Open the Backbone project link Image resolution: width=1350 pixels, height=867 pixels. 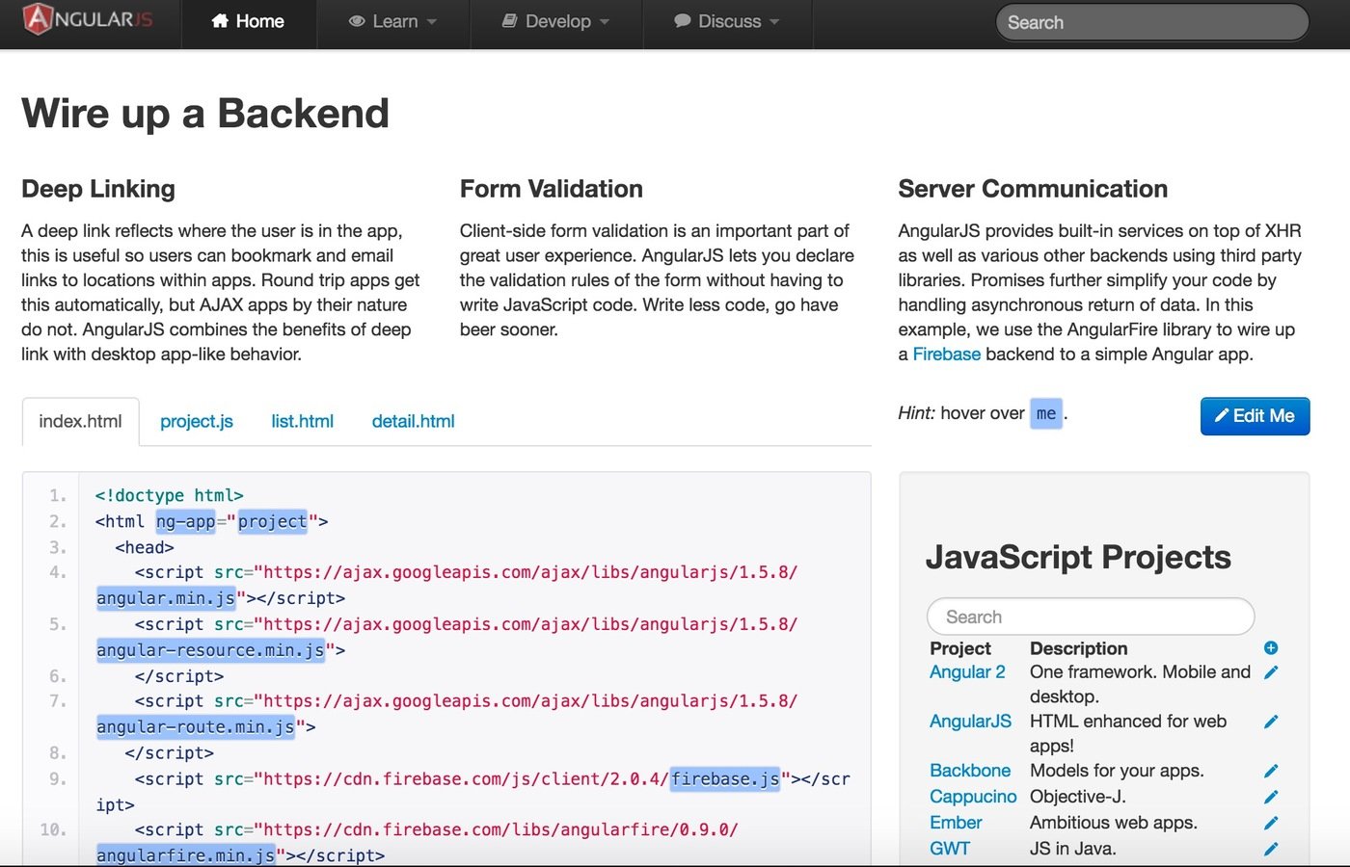970,771
